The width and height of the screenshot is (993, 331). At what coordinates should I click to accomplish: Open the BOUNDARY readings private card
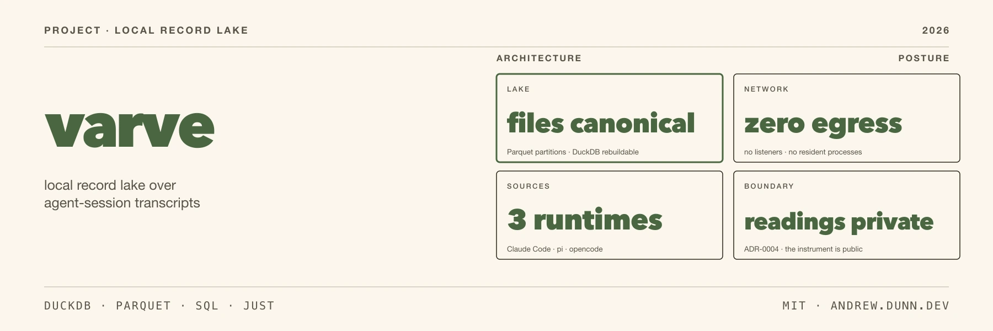(847, 215)
